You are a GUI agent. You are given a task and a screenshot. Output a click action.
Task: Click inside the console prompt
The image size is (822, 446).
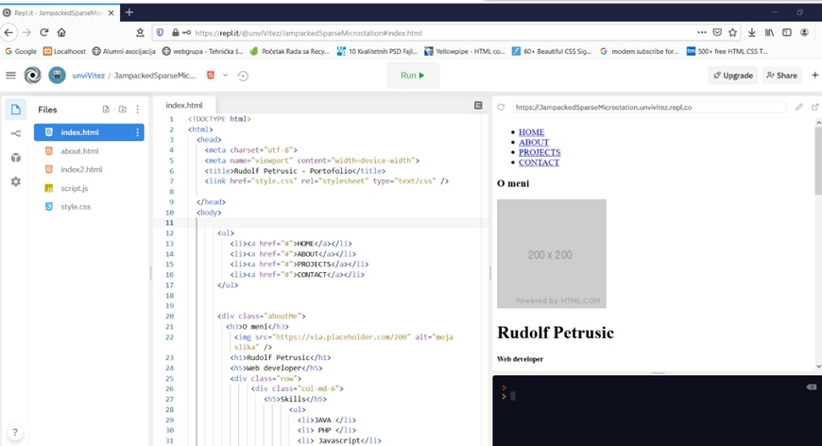click(x=513, y=396)
